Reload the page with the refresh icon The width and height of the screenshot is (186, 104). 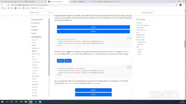coord(8,5)
